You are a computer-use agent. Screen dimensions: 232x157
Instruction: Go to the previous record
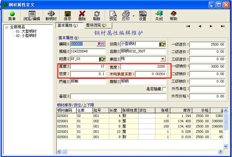[x=200, y=26]
